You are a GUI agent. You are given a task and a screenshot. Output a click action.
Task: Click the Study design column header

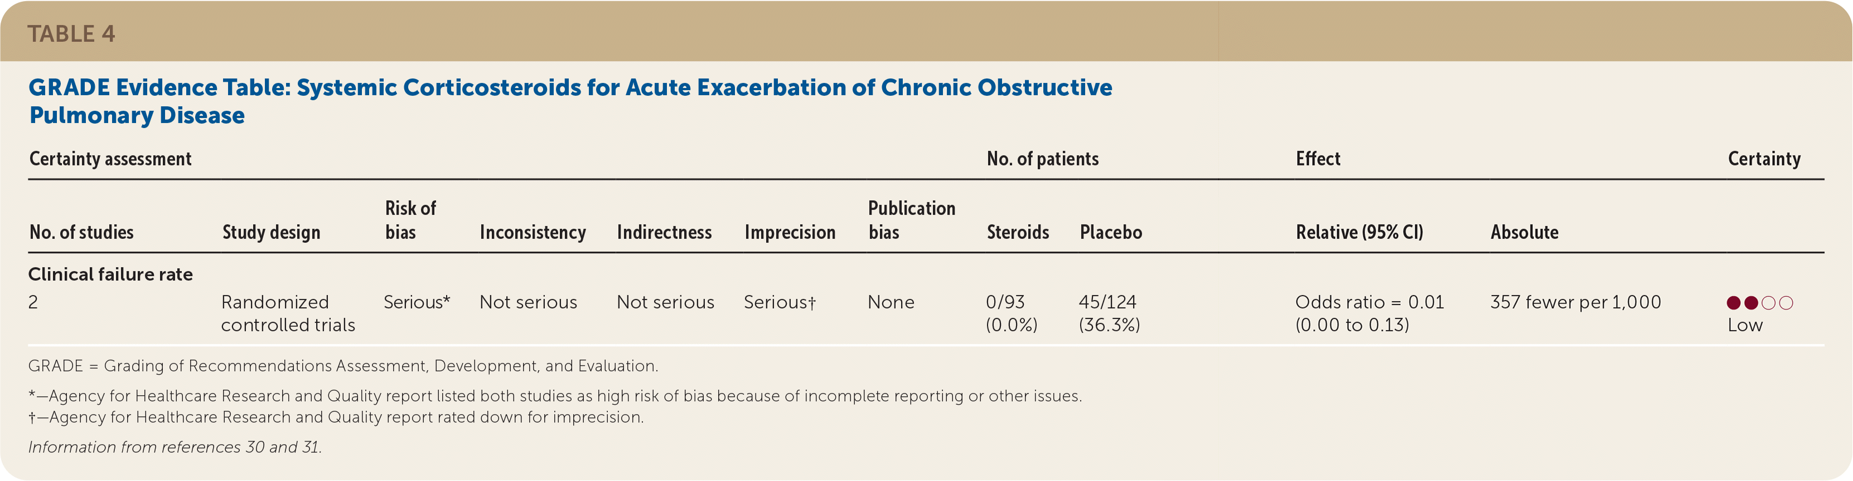point(271,232)
